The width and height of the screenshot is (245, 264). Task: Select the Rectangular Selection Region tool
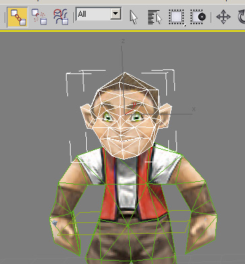click(176, 17)
